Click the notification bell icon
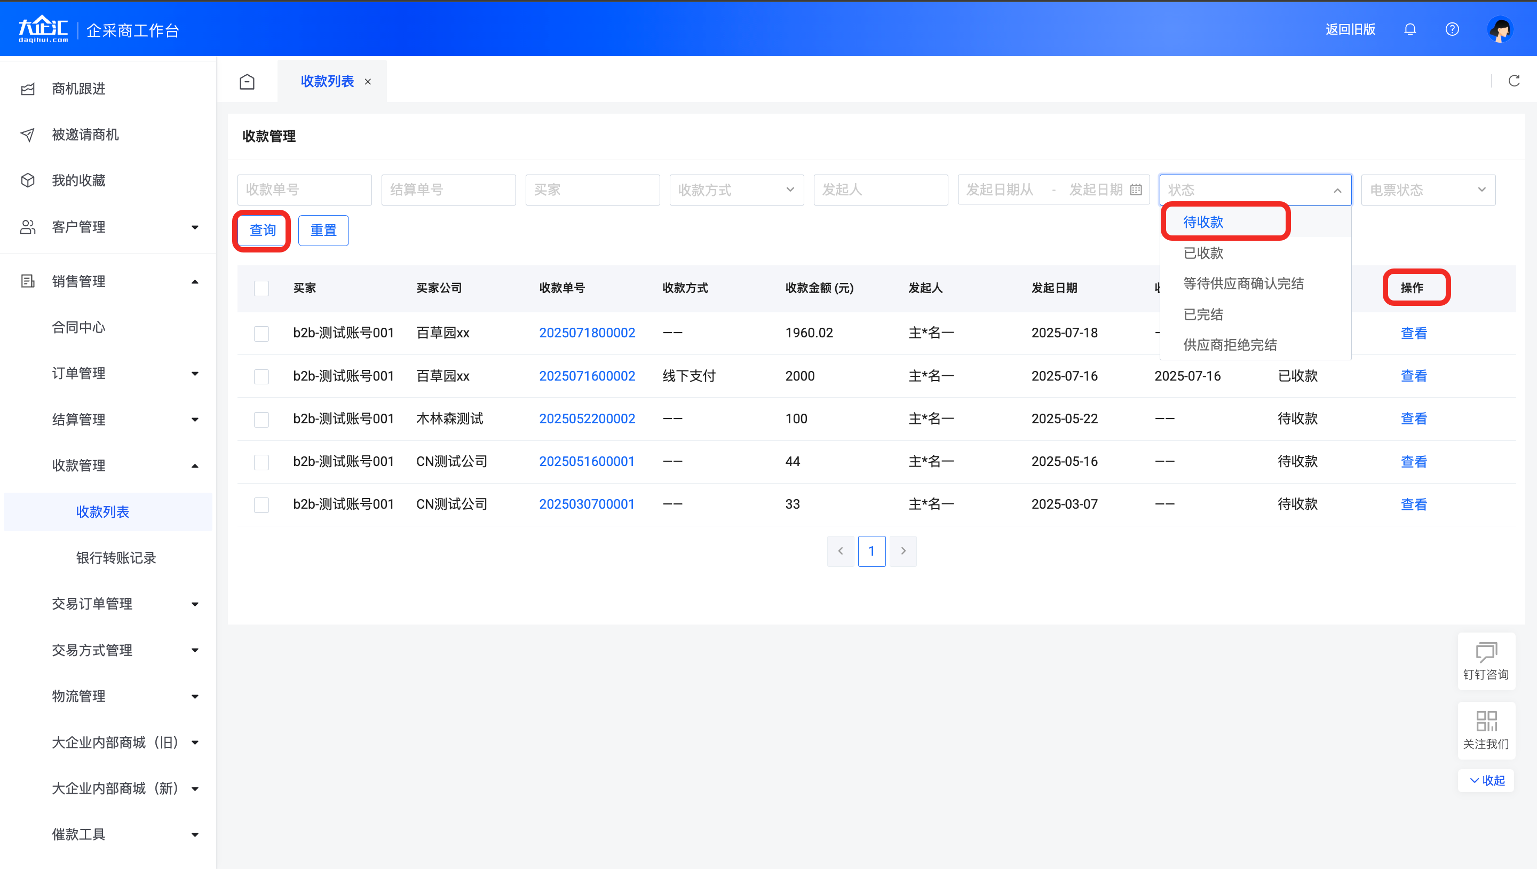The width and height of the screenshot is (1537, 869). [1410, 29]
